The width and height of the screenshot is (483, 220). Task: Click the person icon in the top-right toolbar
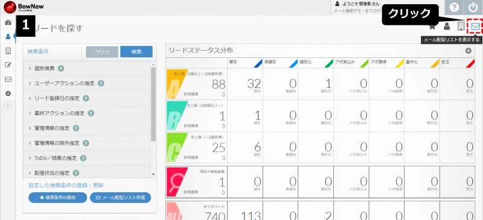447,27
